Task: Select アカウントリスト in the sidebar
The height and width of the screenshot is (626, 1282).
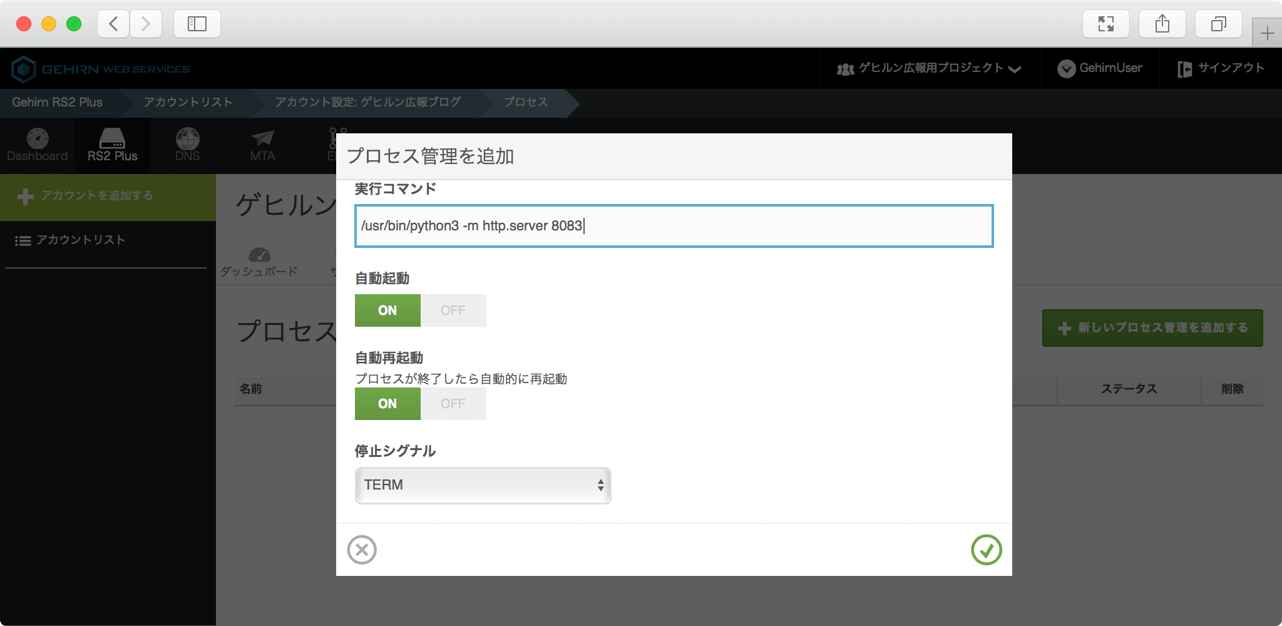Action: click(x=80, y=240)
